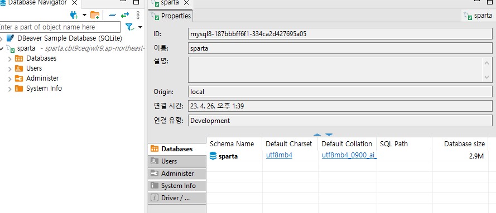Click the description scrollbar up arrow
496x213 pixels.
pyautogui.click(x=487, y=62)
